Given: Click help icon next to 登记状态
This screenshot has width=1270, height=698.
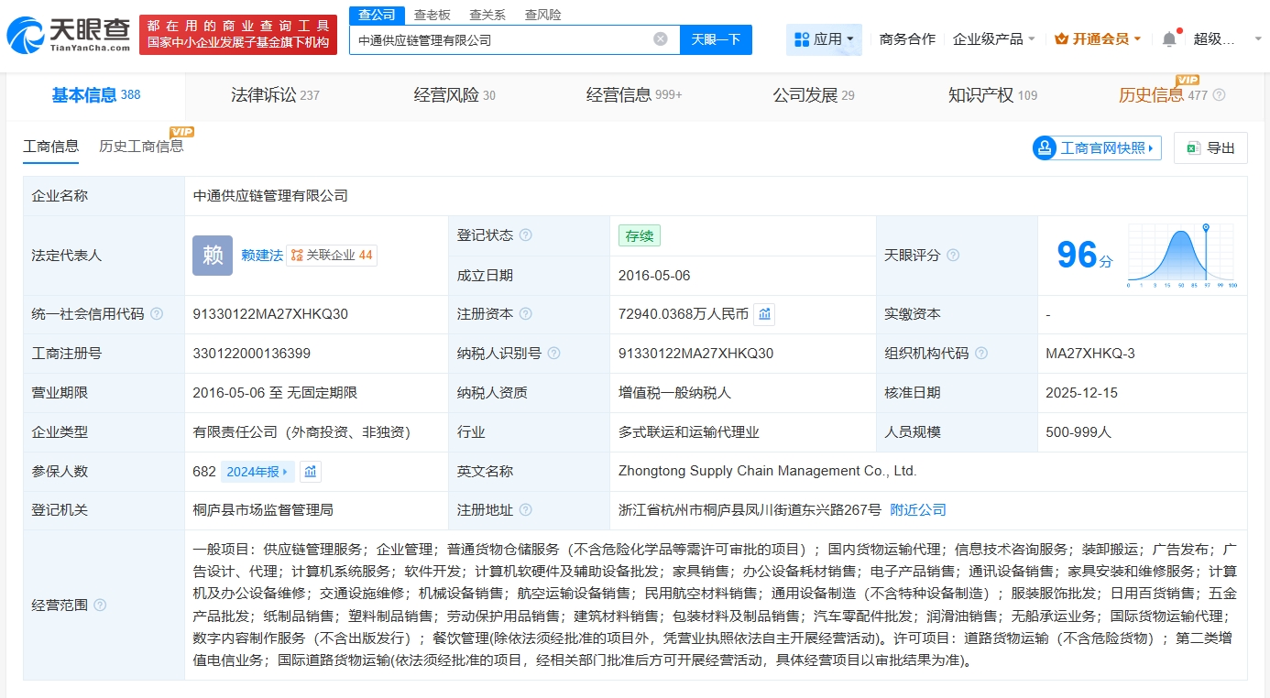Looking at the screenshot, I should [525, 235].
